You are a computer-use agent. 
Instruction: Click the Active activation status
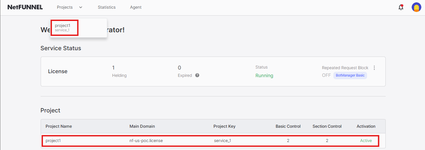[366, 141]
